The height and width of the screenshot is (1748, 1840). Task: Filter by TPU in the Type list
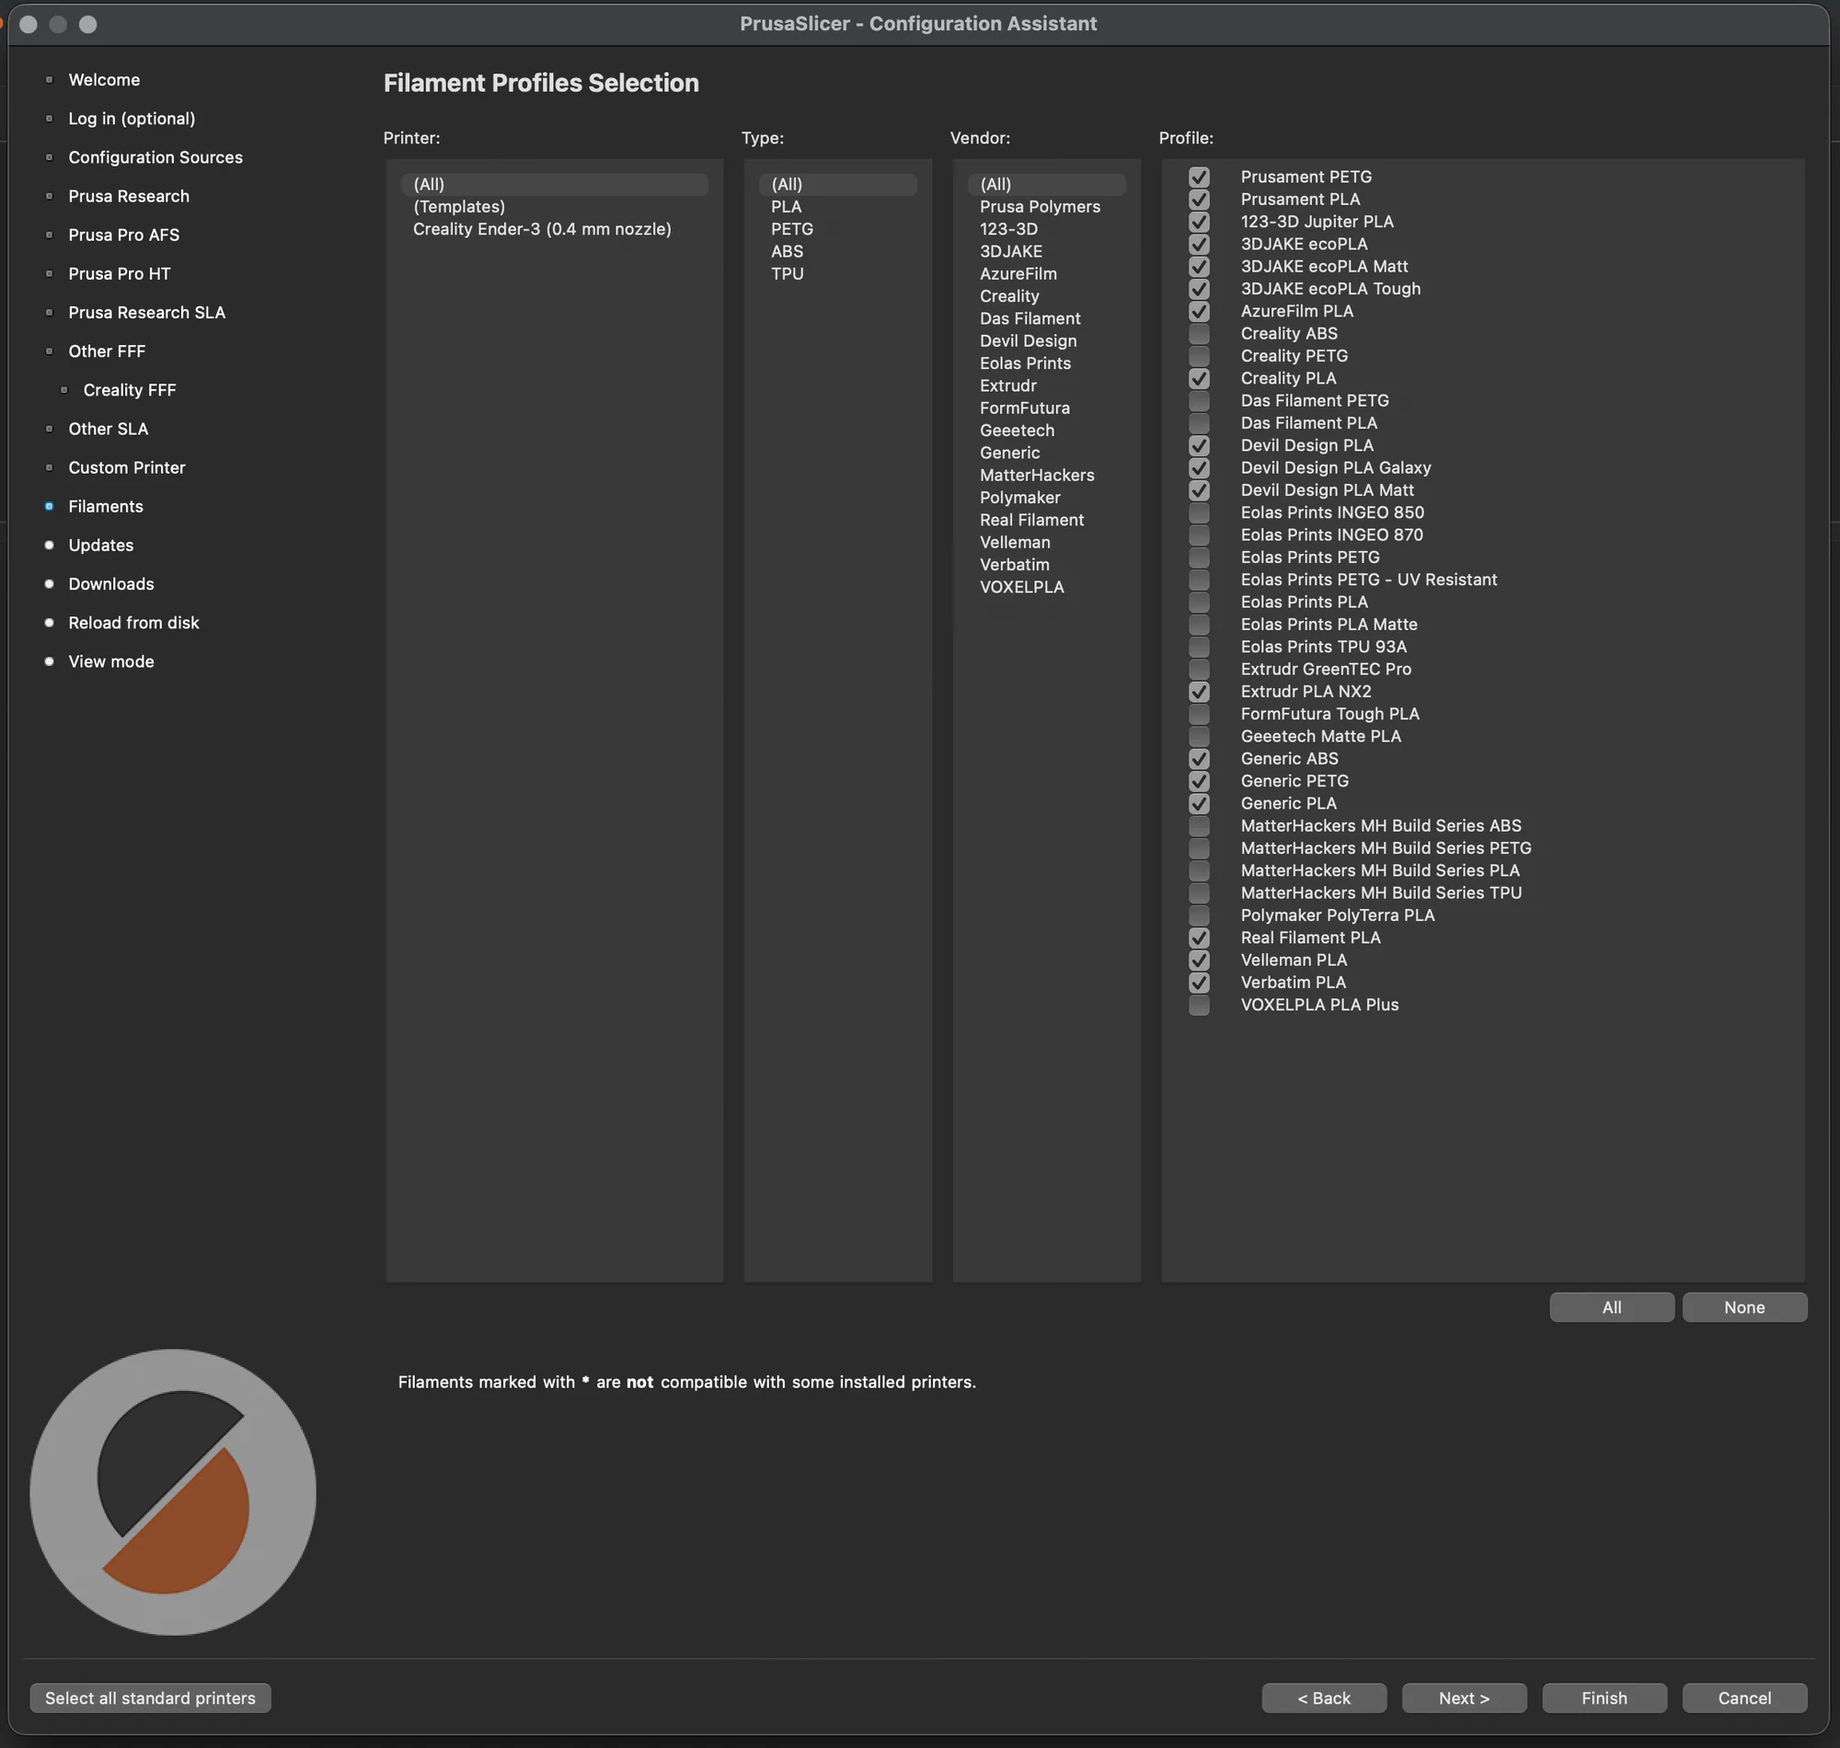pos(788,274)
